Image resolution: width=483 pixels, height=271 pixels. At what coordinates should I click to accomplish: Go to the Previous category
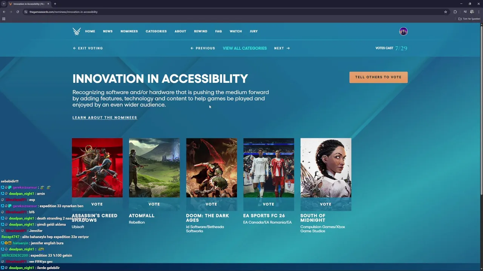click(203, 48)
